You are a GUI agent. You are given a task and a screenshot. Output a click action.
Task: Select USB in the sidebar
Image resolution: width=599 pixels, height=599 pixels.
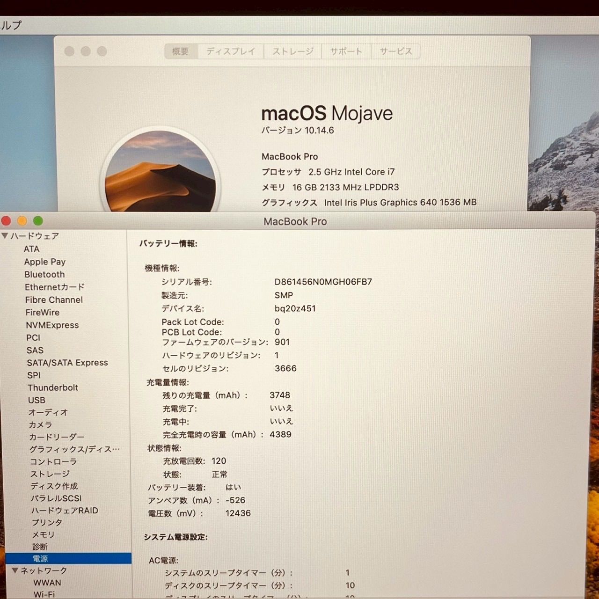click(37, 400)
